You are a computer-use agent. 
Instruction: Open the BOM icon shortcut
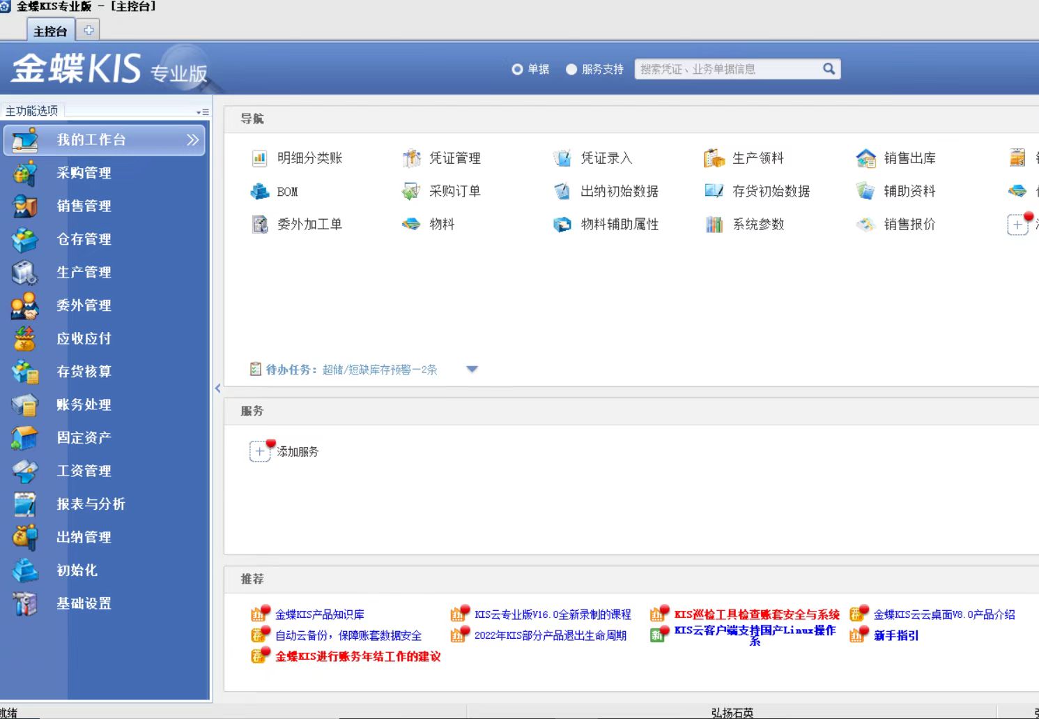[x=259, y=191]
